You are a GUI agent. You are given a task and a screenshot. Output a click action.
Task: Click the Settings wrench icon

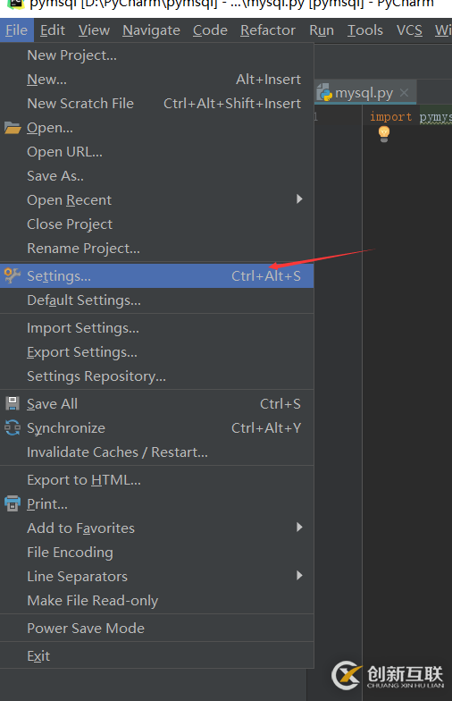13,275
